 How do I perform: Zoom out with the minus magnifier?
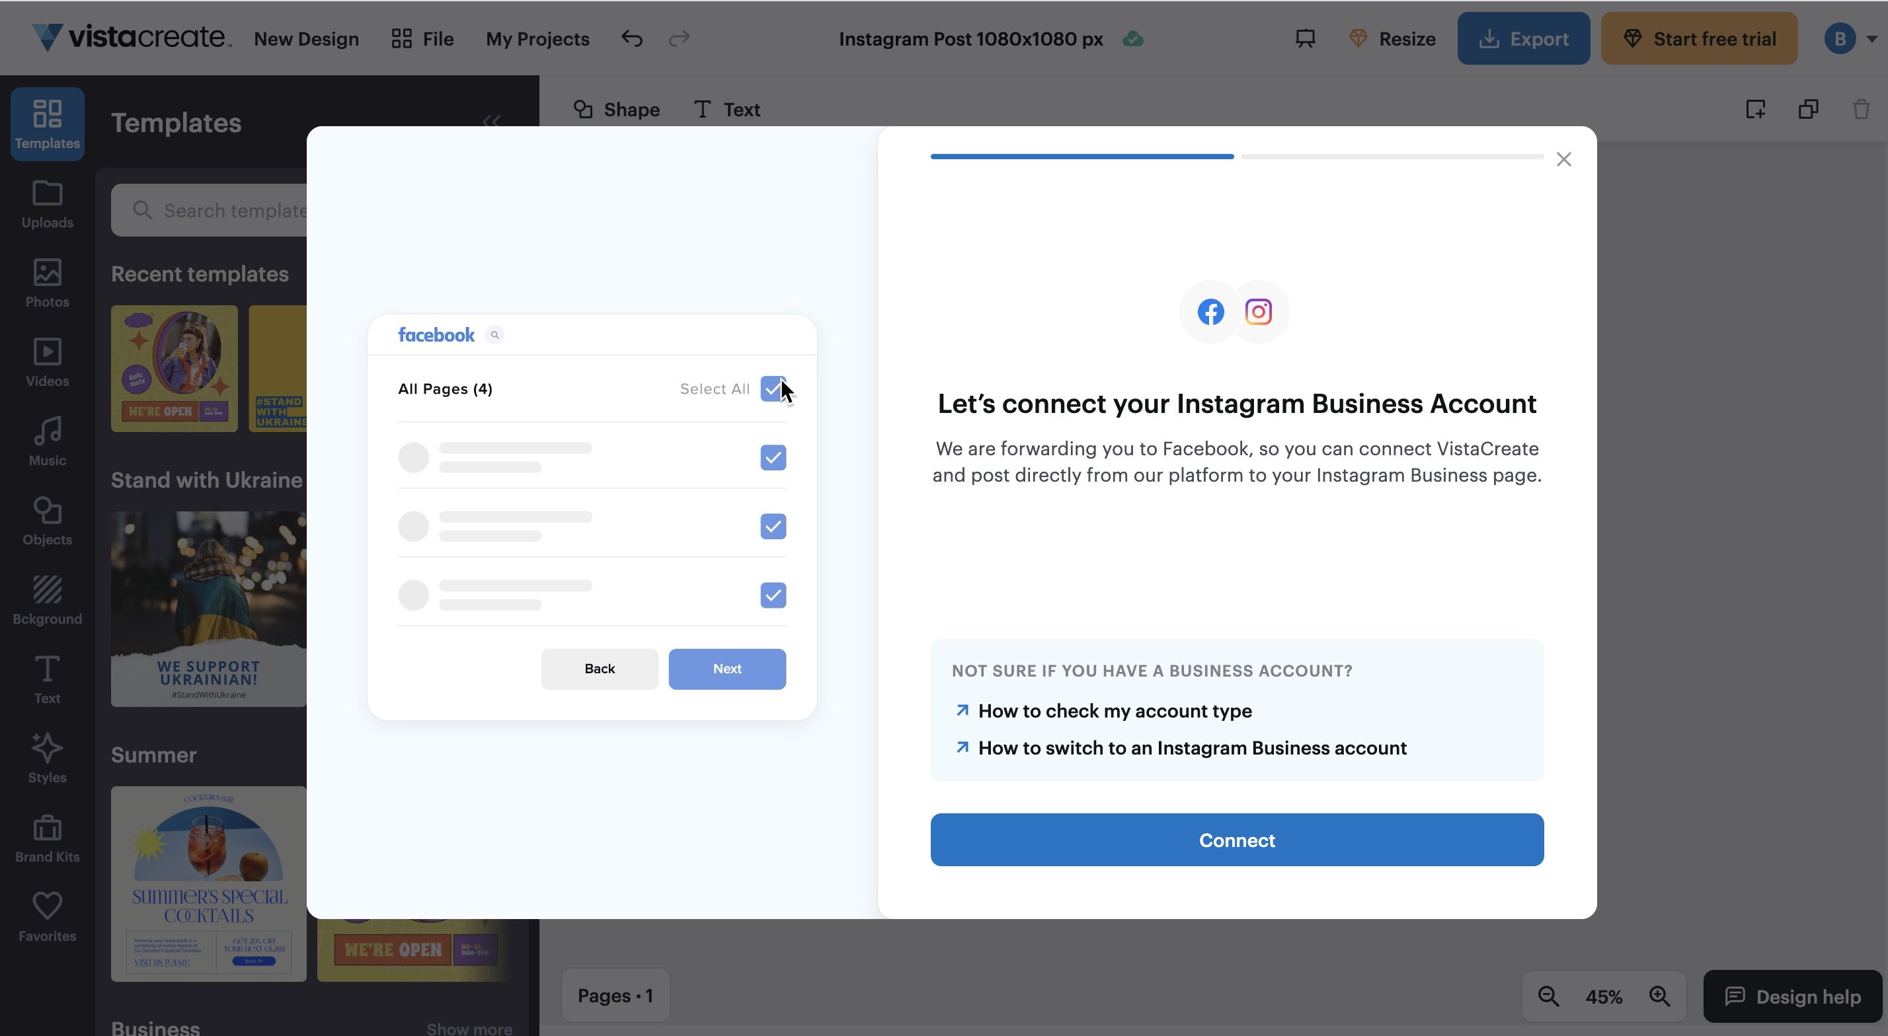(1548, 996)
